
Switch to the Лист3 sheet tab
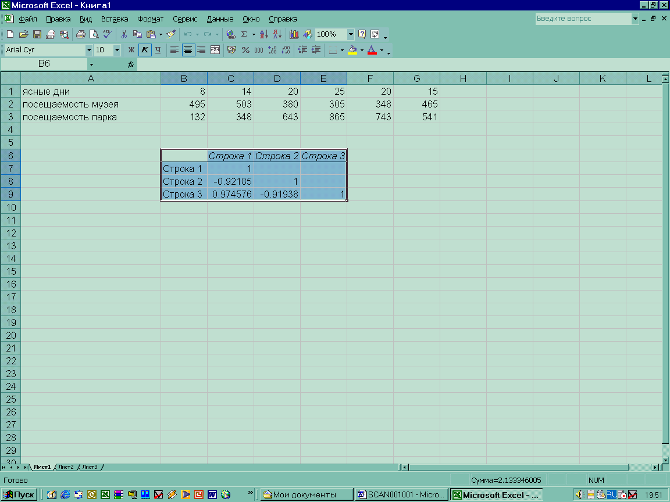pos(90,467)
